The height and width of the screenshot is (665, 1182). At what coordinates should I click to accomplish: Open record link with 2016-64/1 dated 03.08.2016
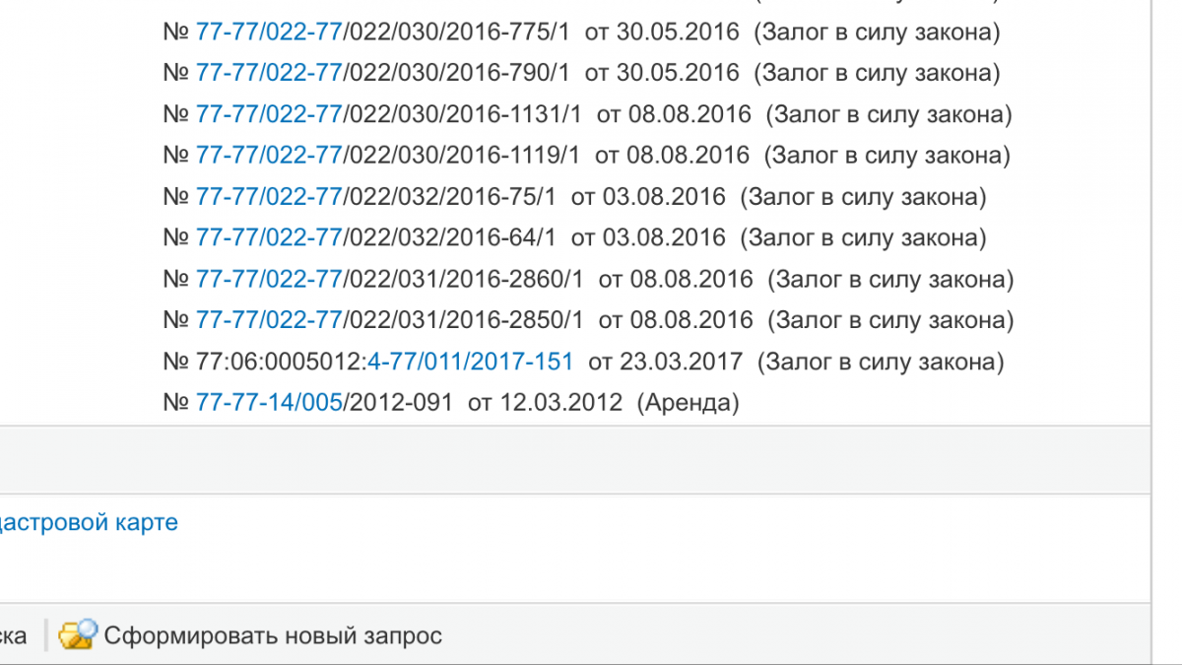269,237
